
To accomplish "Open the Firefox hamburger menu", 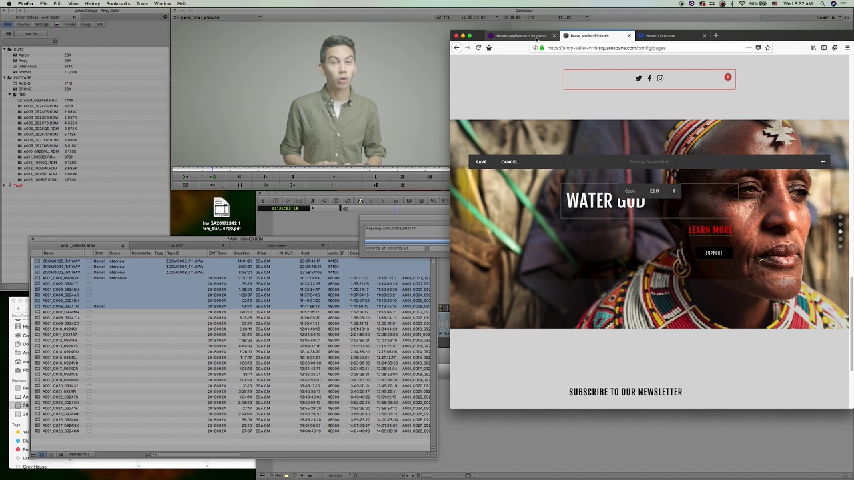I will (847, 47).
